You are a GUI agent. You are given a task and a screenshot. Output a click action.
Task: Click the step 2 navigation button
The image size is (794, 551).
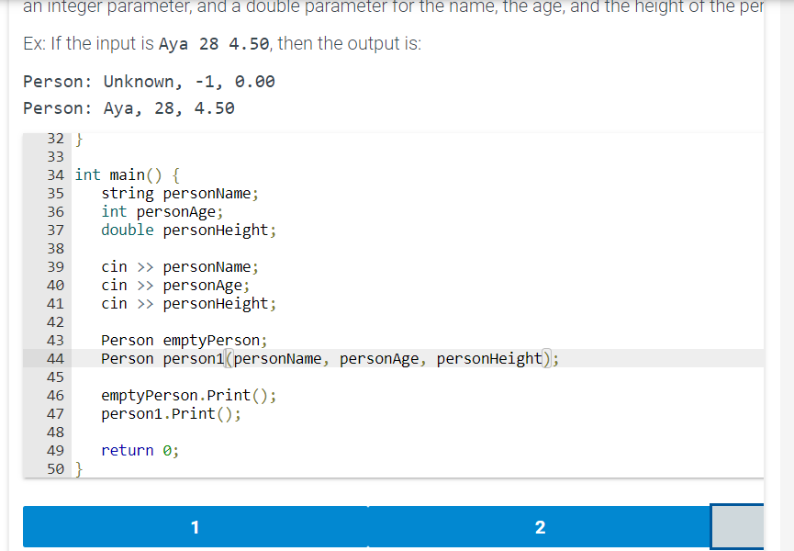540,527
